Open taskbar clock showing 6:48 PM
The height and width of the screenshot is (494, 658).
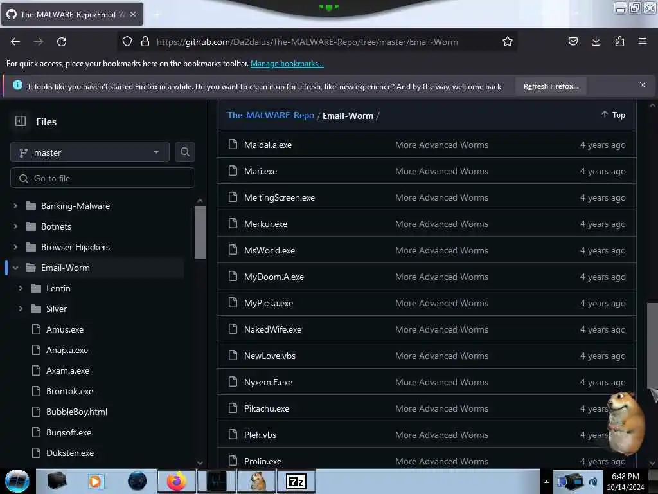[x=625, y=482]
